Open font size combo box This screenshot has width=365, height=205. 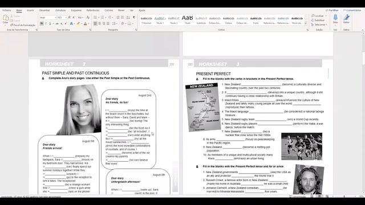pyautogui.click(x=62, y=18)
